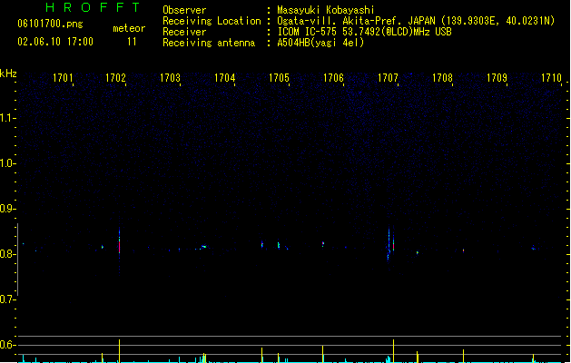571x363 pixels.
Task: Click the gray frequency range bar at left
Action: 18,260
